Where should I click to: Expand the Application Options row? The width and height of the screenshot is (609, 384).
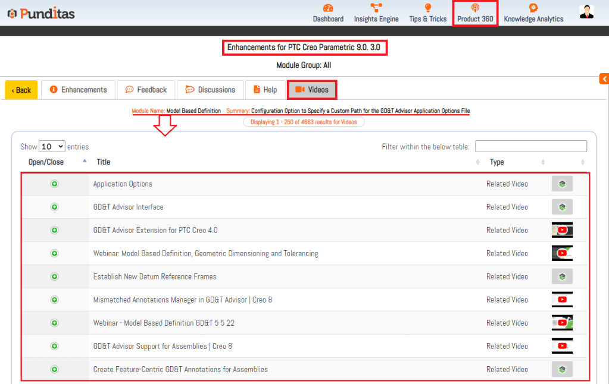54,184
